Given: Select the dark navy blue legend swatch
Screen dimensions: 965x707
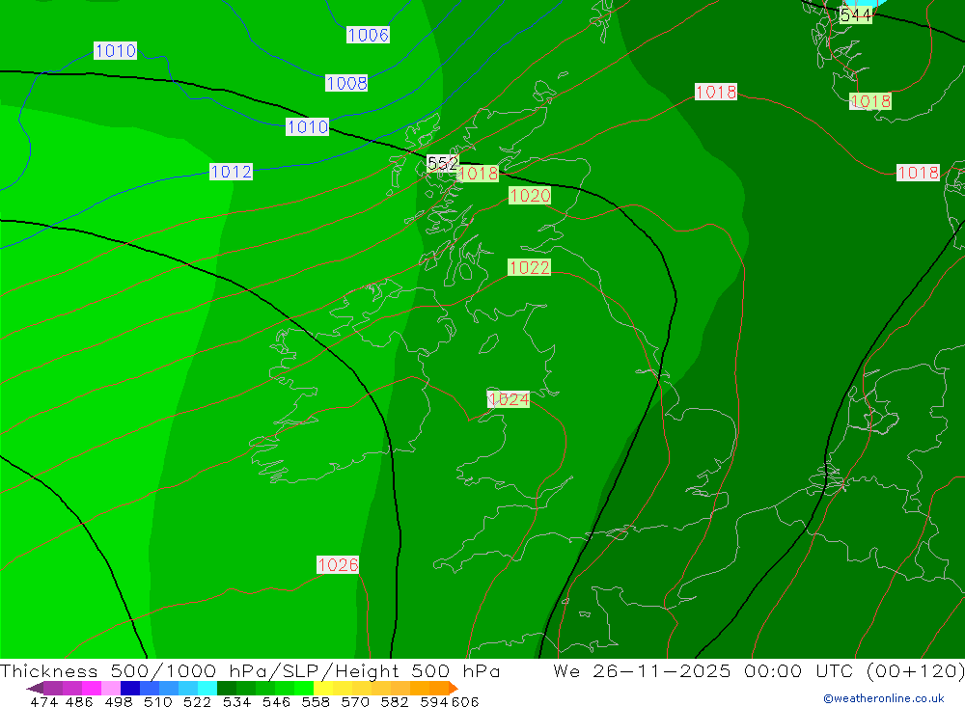Looking at the screenshot, I should click(x=130, y=688).
